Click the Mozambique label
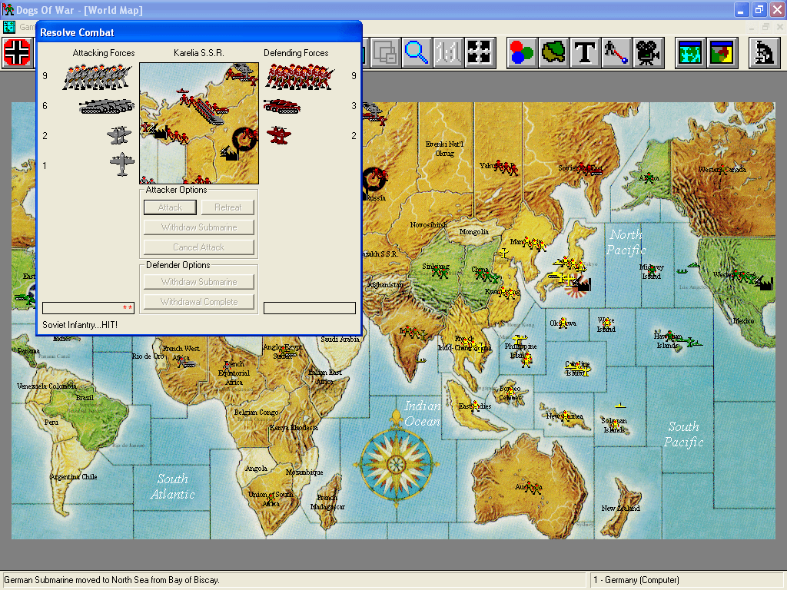The image size is (787, 590). 304,472
